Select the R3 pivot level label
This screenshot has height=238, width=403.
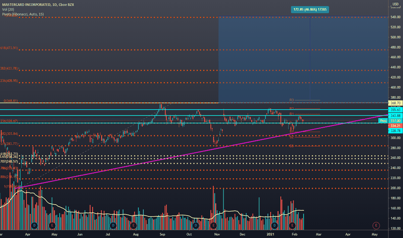(291, 100)
